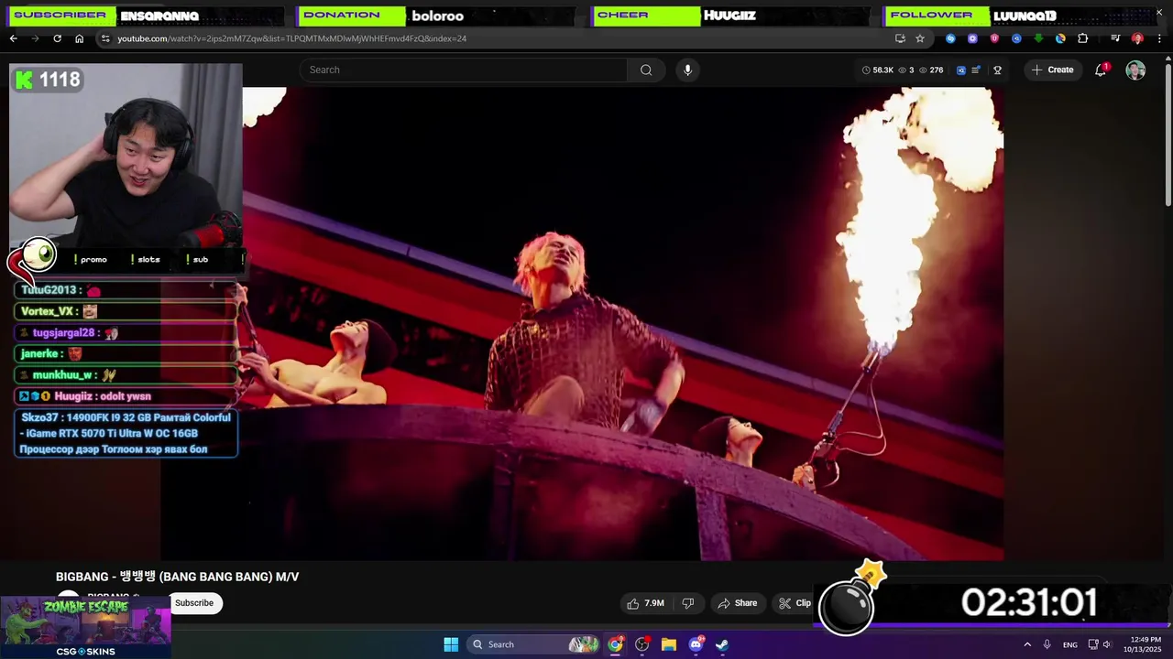Reload the YouTube page

pyautogui.click(x=57, y=38)
